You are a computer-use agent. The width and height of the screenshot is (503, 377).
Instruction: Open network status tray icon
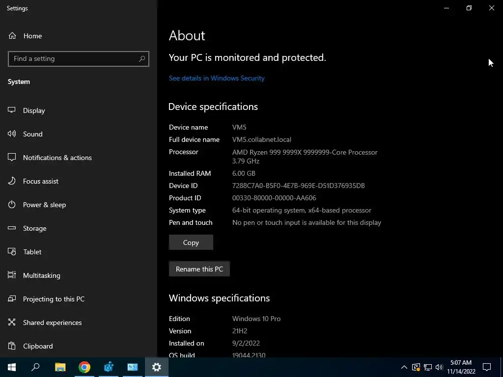point(428,367)
